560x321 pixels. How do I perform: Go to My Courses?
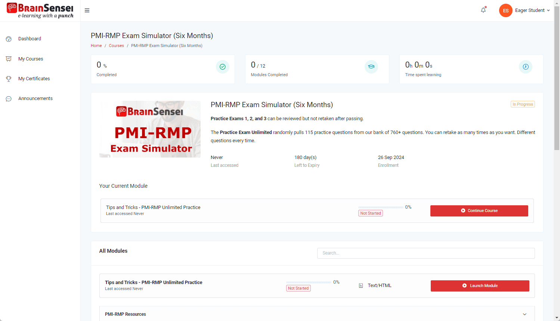[31, 59]
